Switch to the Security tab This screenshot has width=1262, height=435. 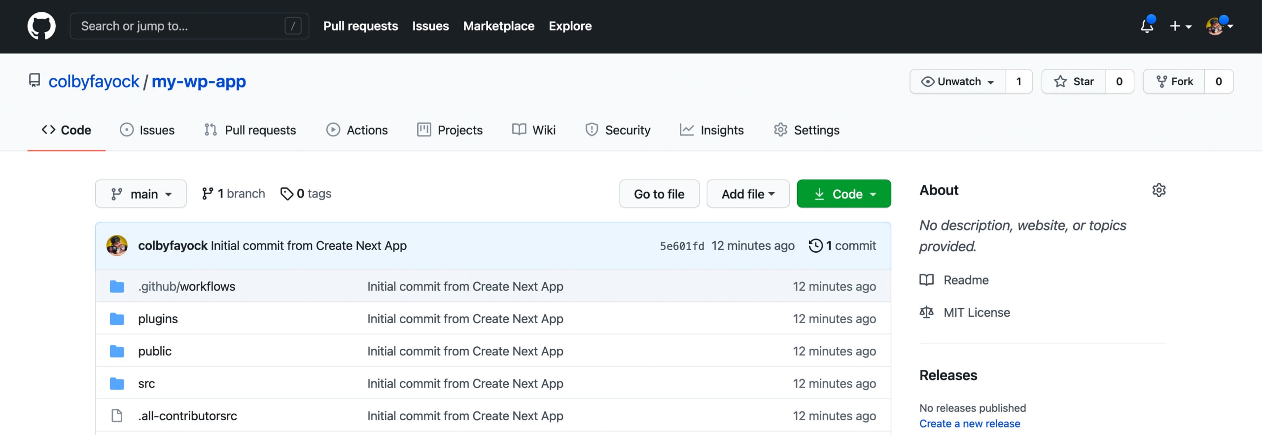[x=618, y=130]
